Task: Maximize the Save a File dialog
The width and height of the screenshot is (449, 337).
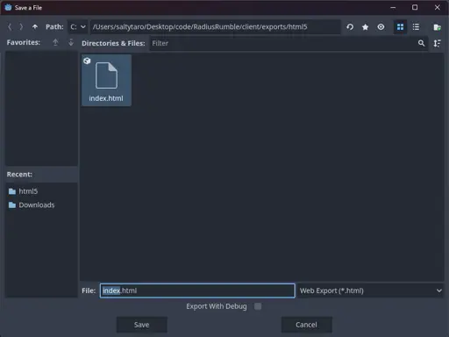Action: click(415, 8)
